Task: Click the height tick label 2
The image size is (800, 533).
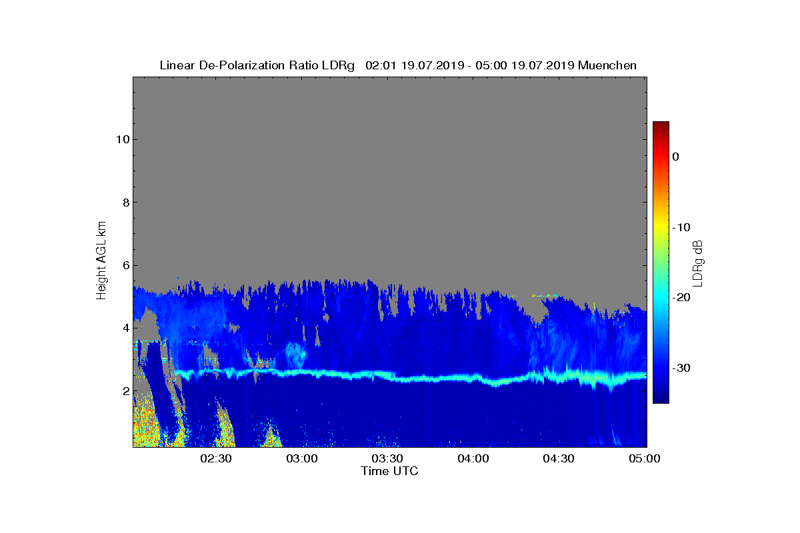Action: tap(125, 391)
